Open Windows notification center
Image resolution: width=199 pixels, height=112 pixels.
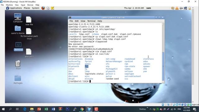click(194, 109)
